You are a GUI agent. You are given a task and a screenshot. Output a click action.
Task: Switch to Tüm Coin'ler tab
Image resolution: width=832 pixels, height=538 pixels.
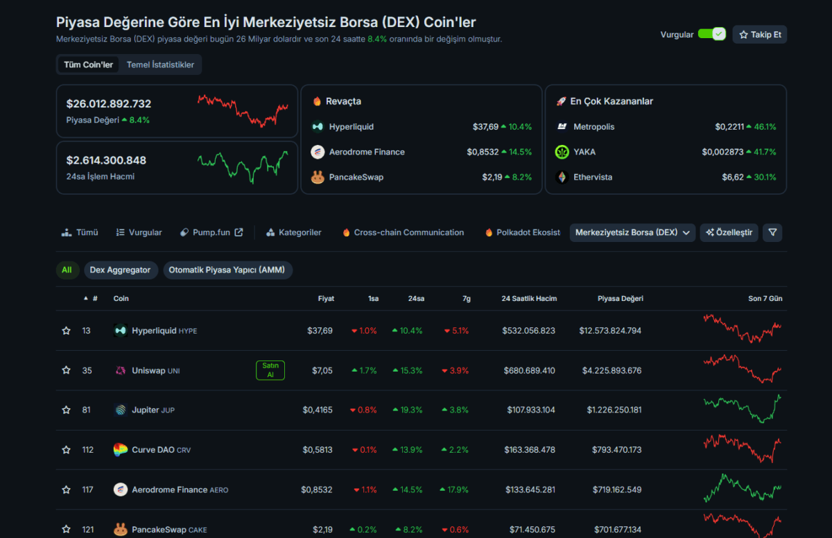[88, 64]
